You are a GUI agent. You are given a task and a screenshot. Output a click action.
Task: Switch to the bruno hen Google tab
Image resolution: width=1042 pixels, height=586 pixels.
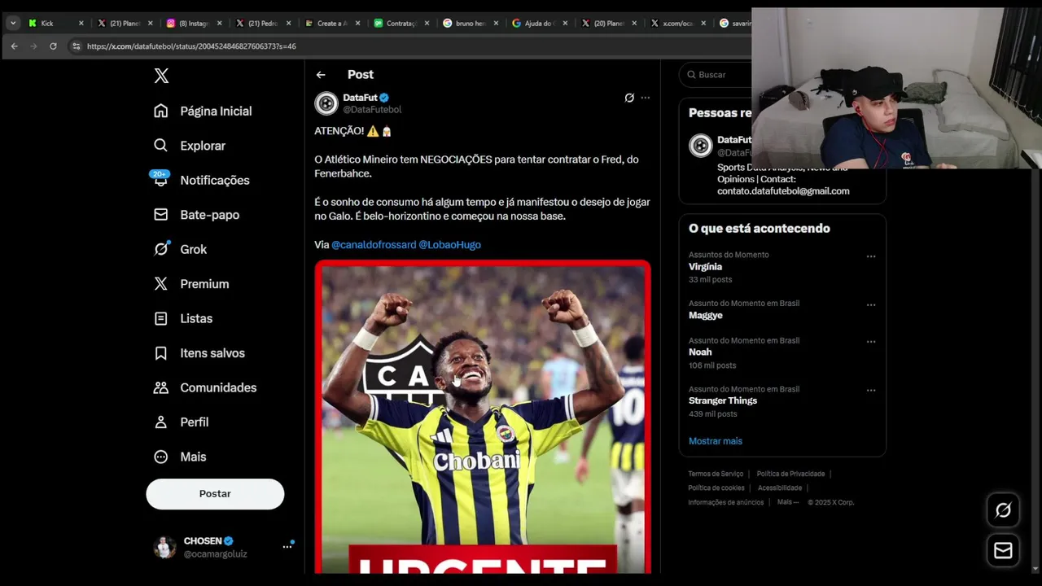[470, 24]
